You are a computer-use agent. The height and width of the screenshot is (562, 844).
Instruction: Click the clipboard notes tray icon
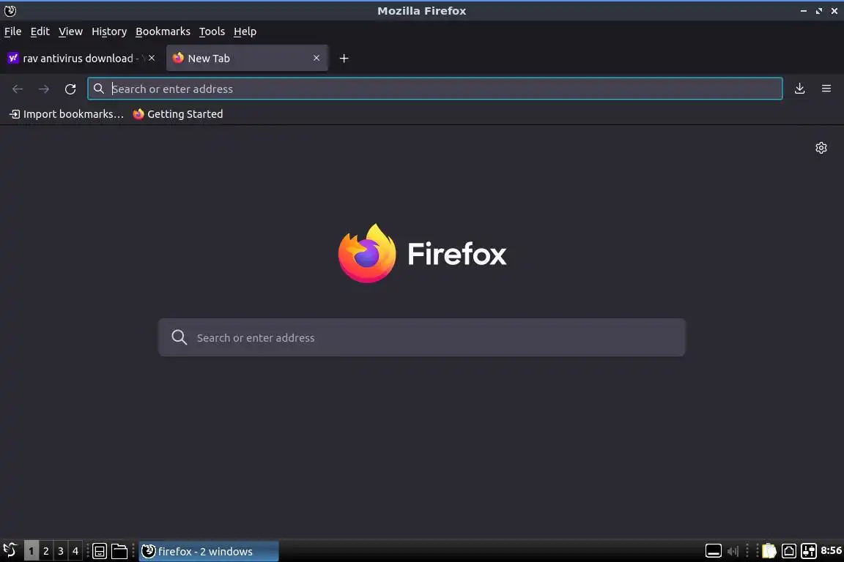(769, 551)
